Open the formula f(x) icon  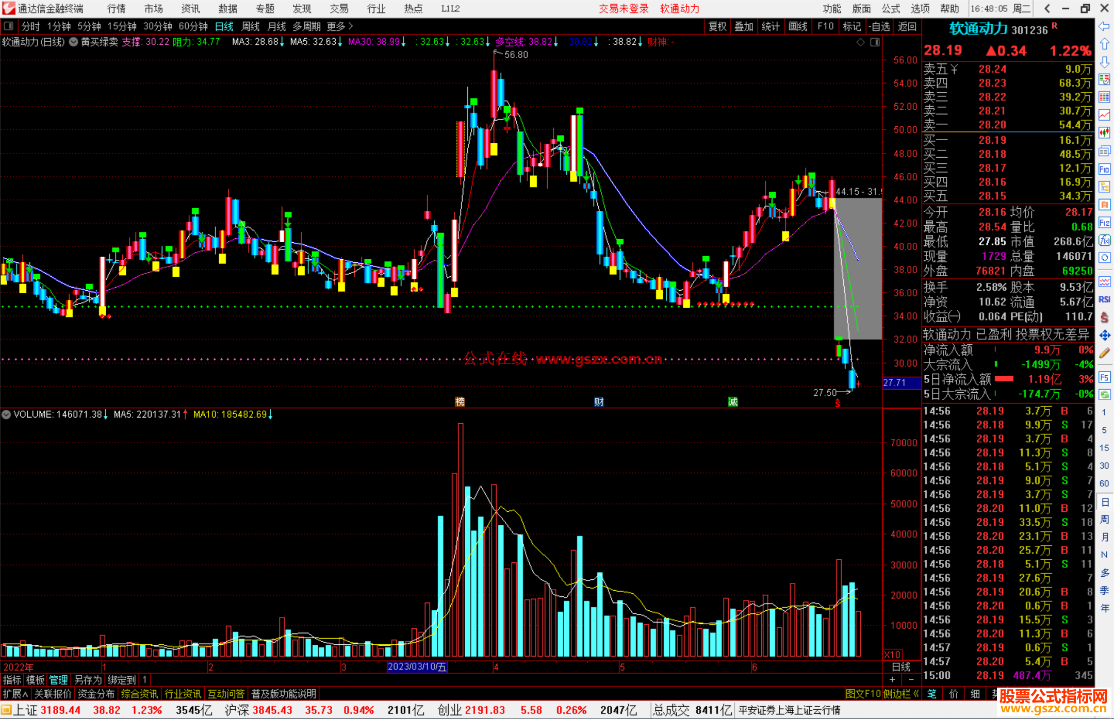[1104, 240]
